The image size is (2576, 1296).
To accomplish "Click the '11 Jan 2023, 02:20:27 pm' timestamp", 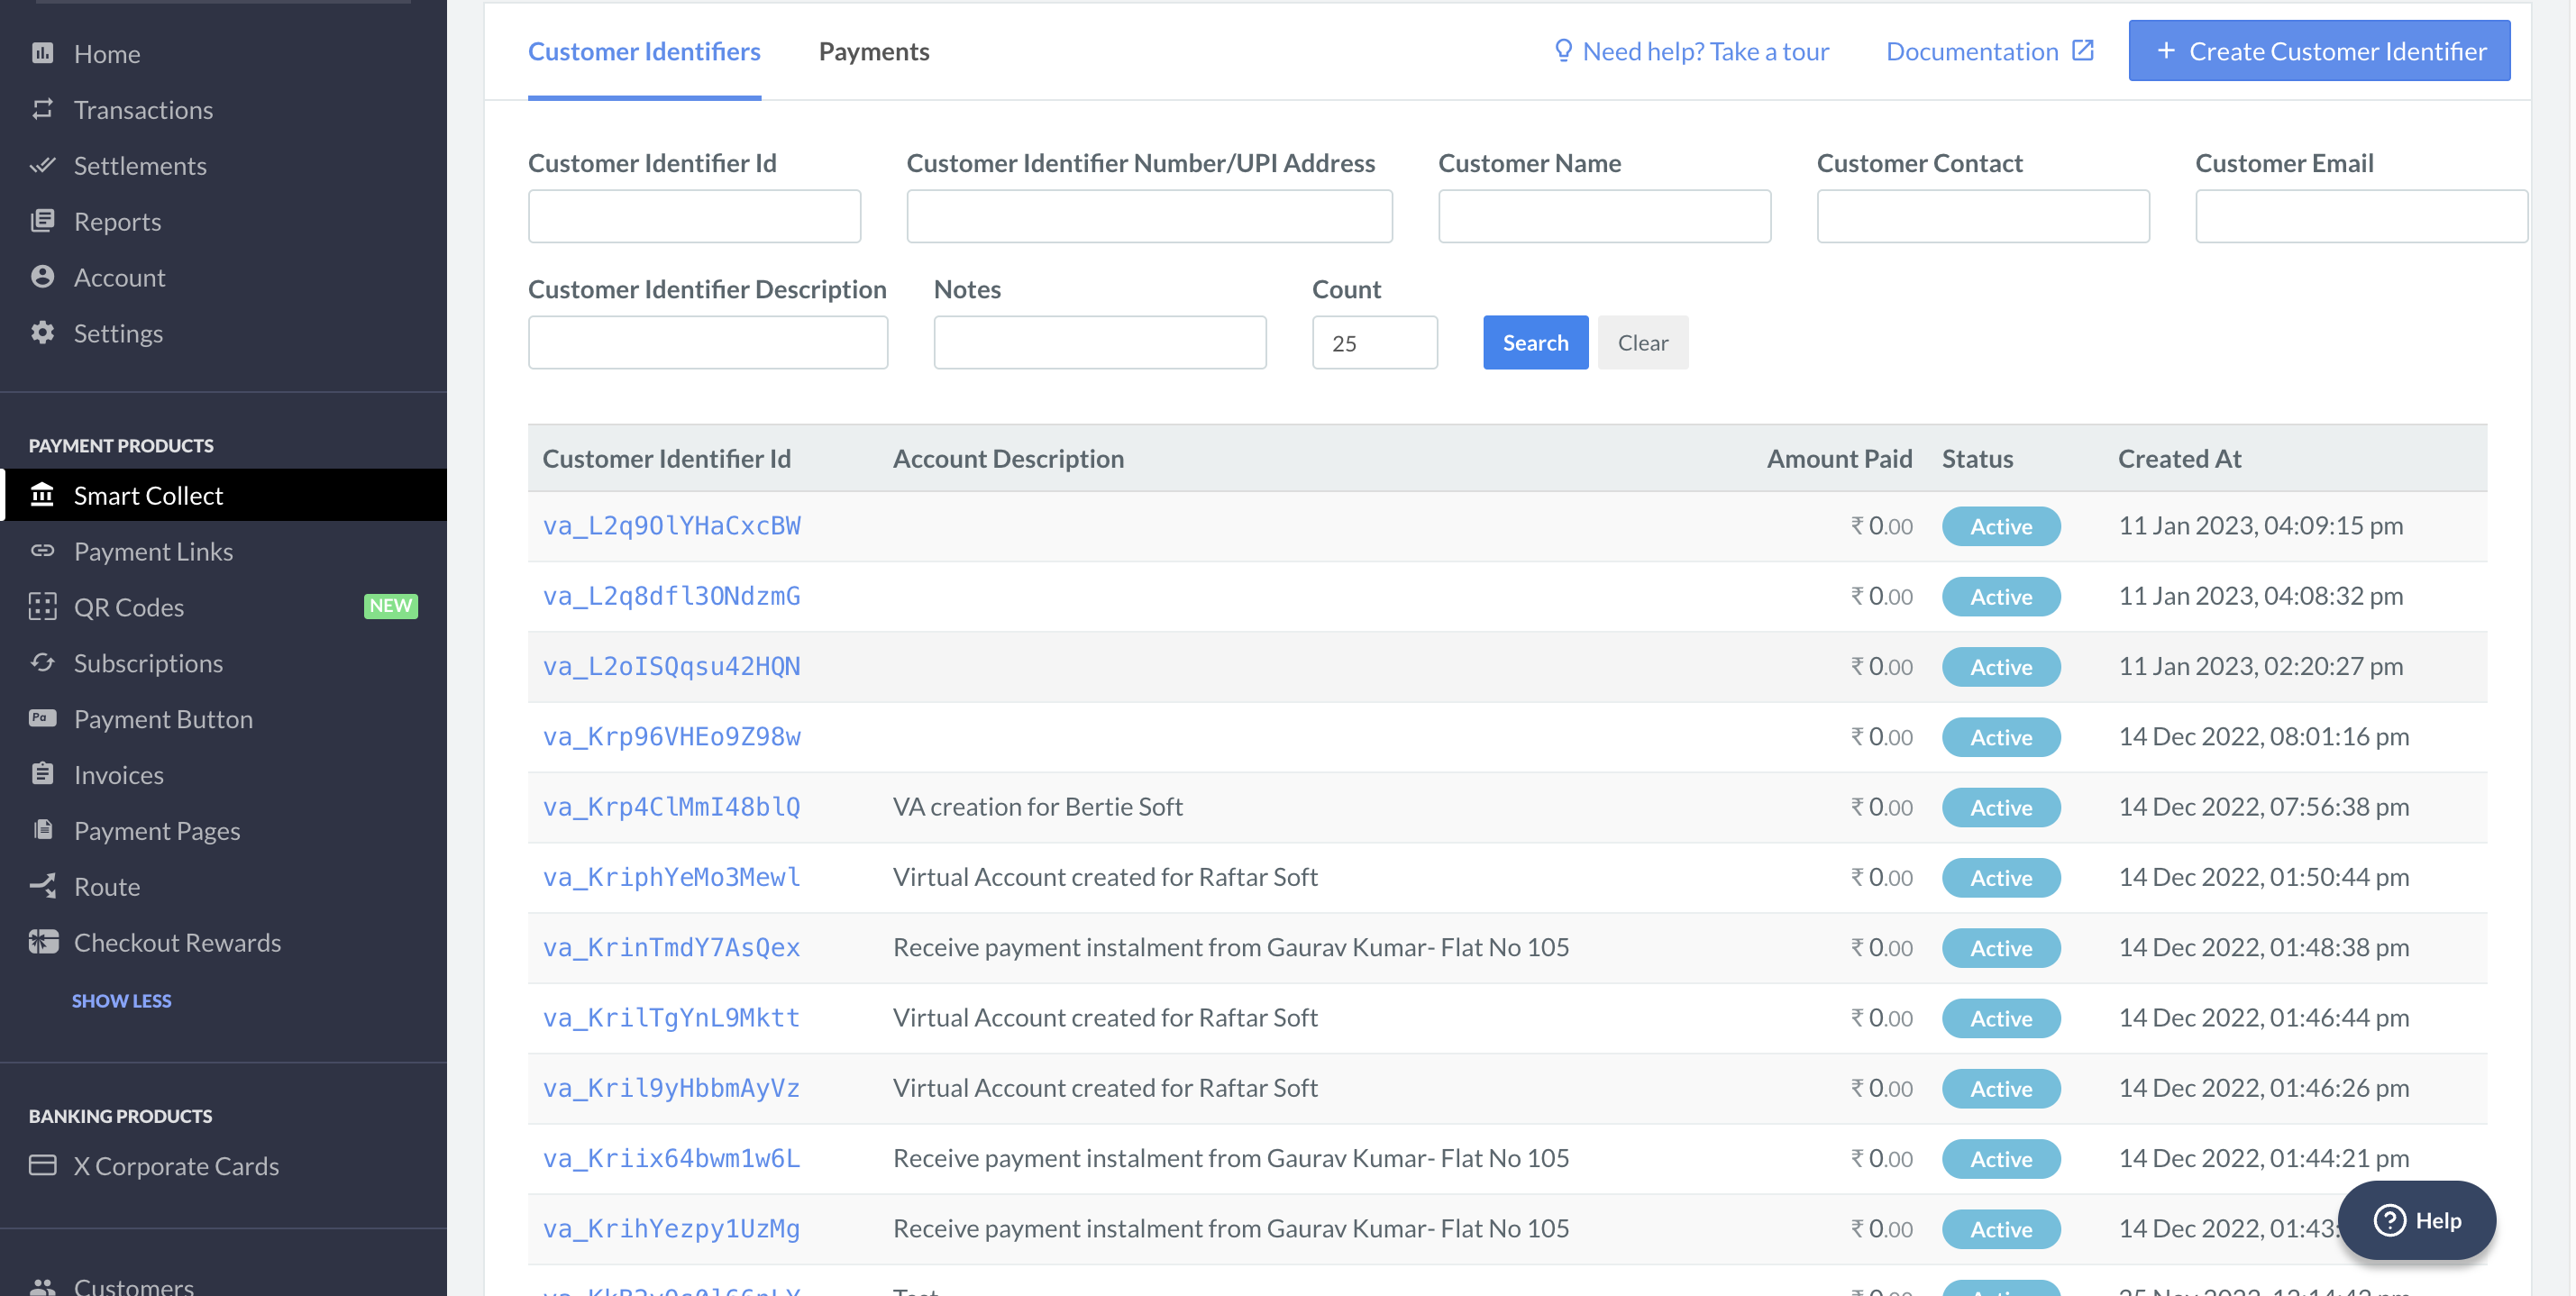I will coord(2260,666).
